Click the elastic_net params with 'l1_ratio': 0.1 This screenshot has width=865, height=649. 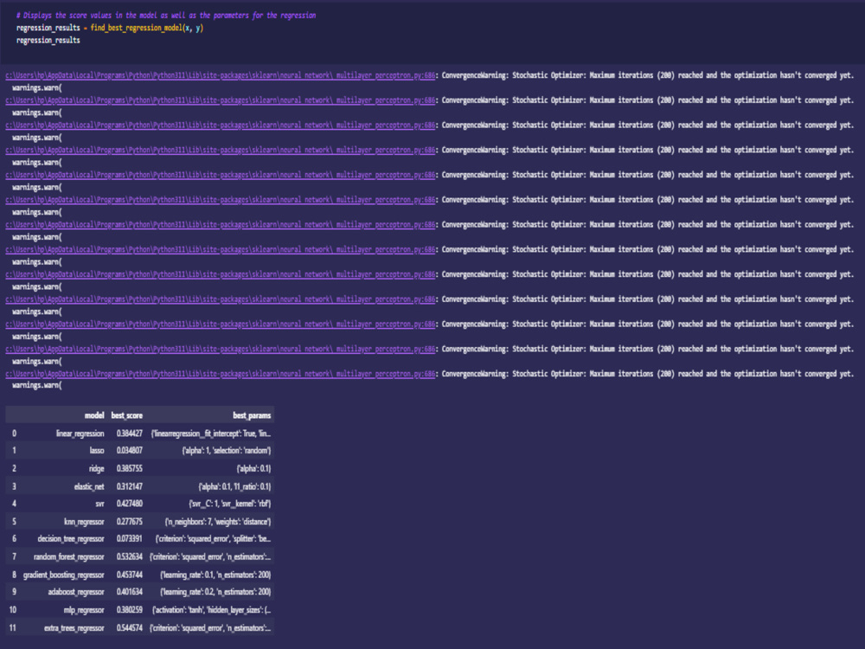[x=234, y=486]
